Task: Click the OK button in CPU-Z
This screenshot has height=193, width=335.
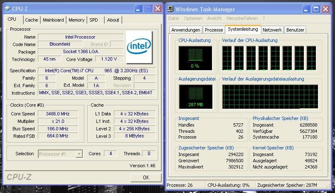Action: pos(146,177)
